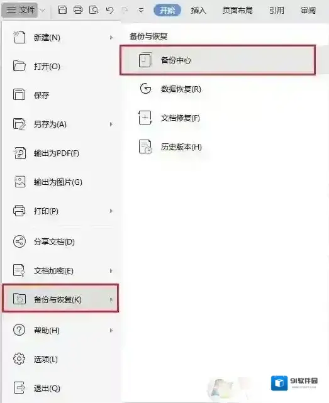Click the print icon in top toolbar
This screenshot has width=329, height=403.
tap(78, 10)
